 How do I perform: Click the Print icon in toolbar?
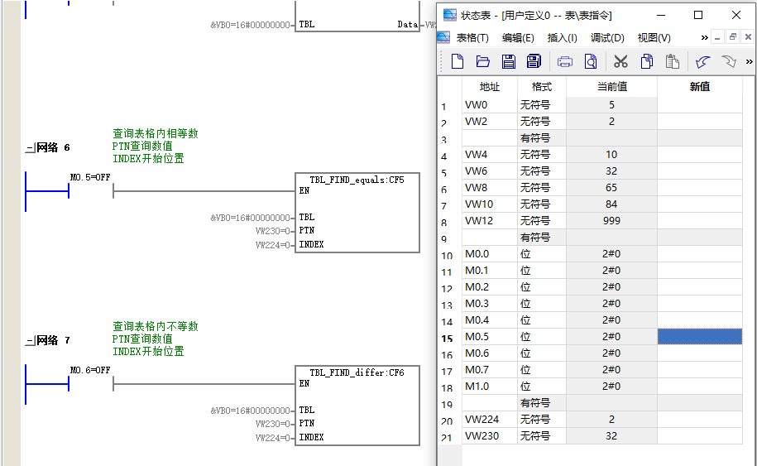565,62
